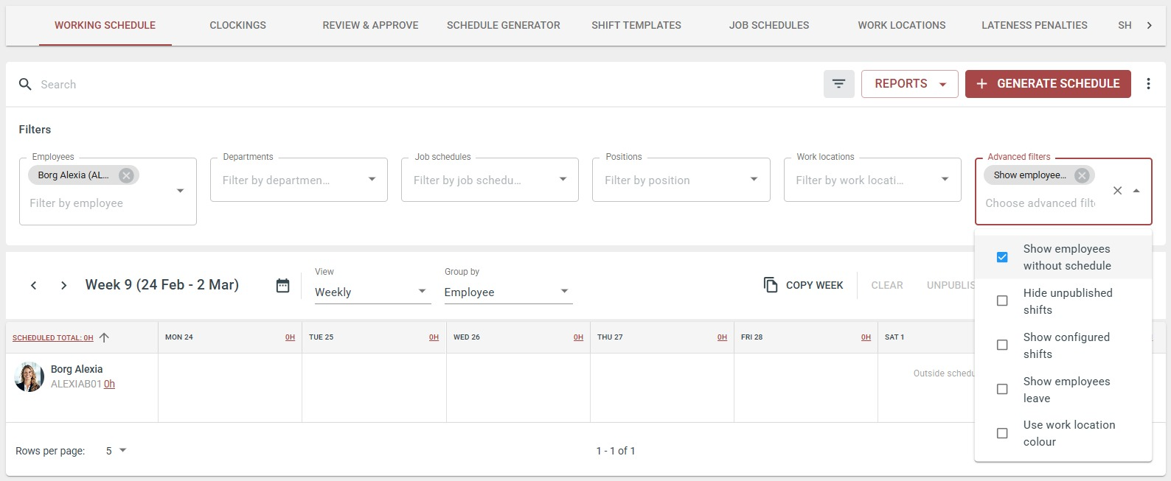Remove the Borg Alexia employee chip
Viewport: 1171px width, 481px height.
click(126, 175)
